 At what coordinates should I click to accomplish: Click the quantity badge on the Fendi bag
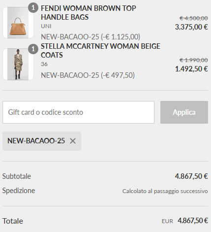pyautogui.click(x=33, y=7)
